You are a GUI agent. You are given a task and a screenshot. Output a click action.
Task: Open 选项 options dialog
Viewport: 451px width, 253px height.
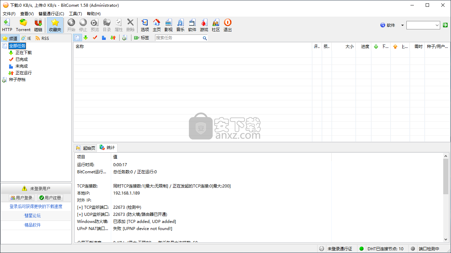(x=145, y=25)
